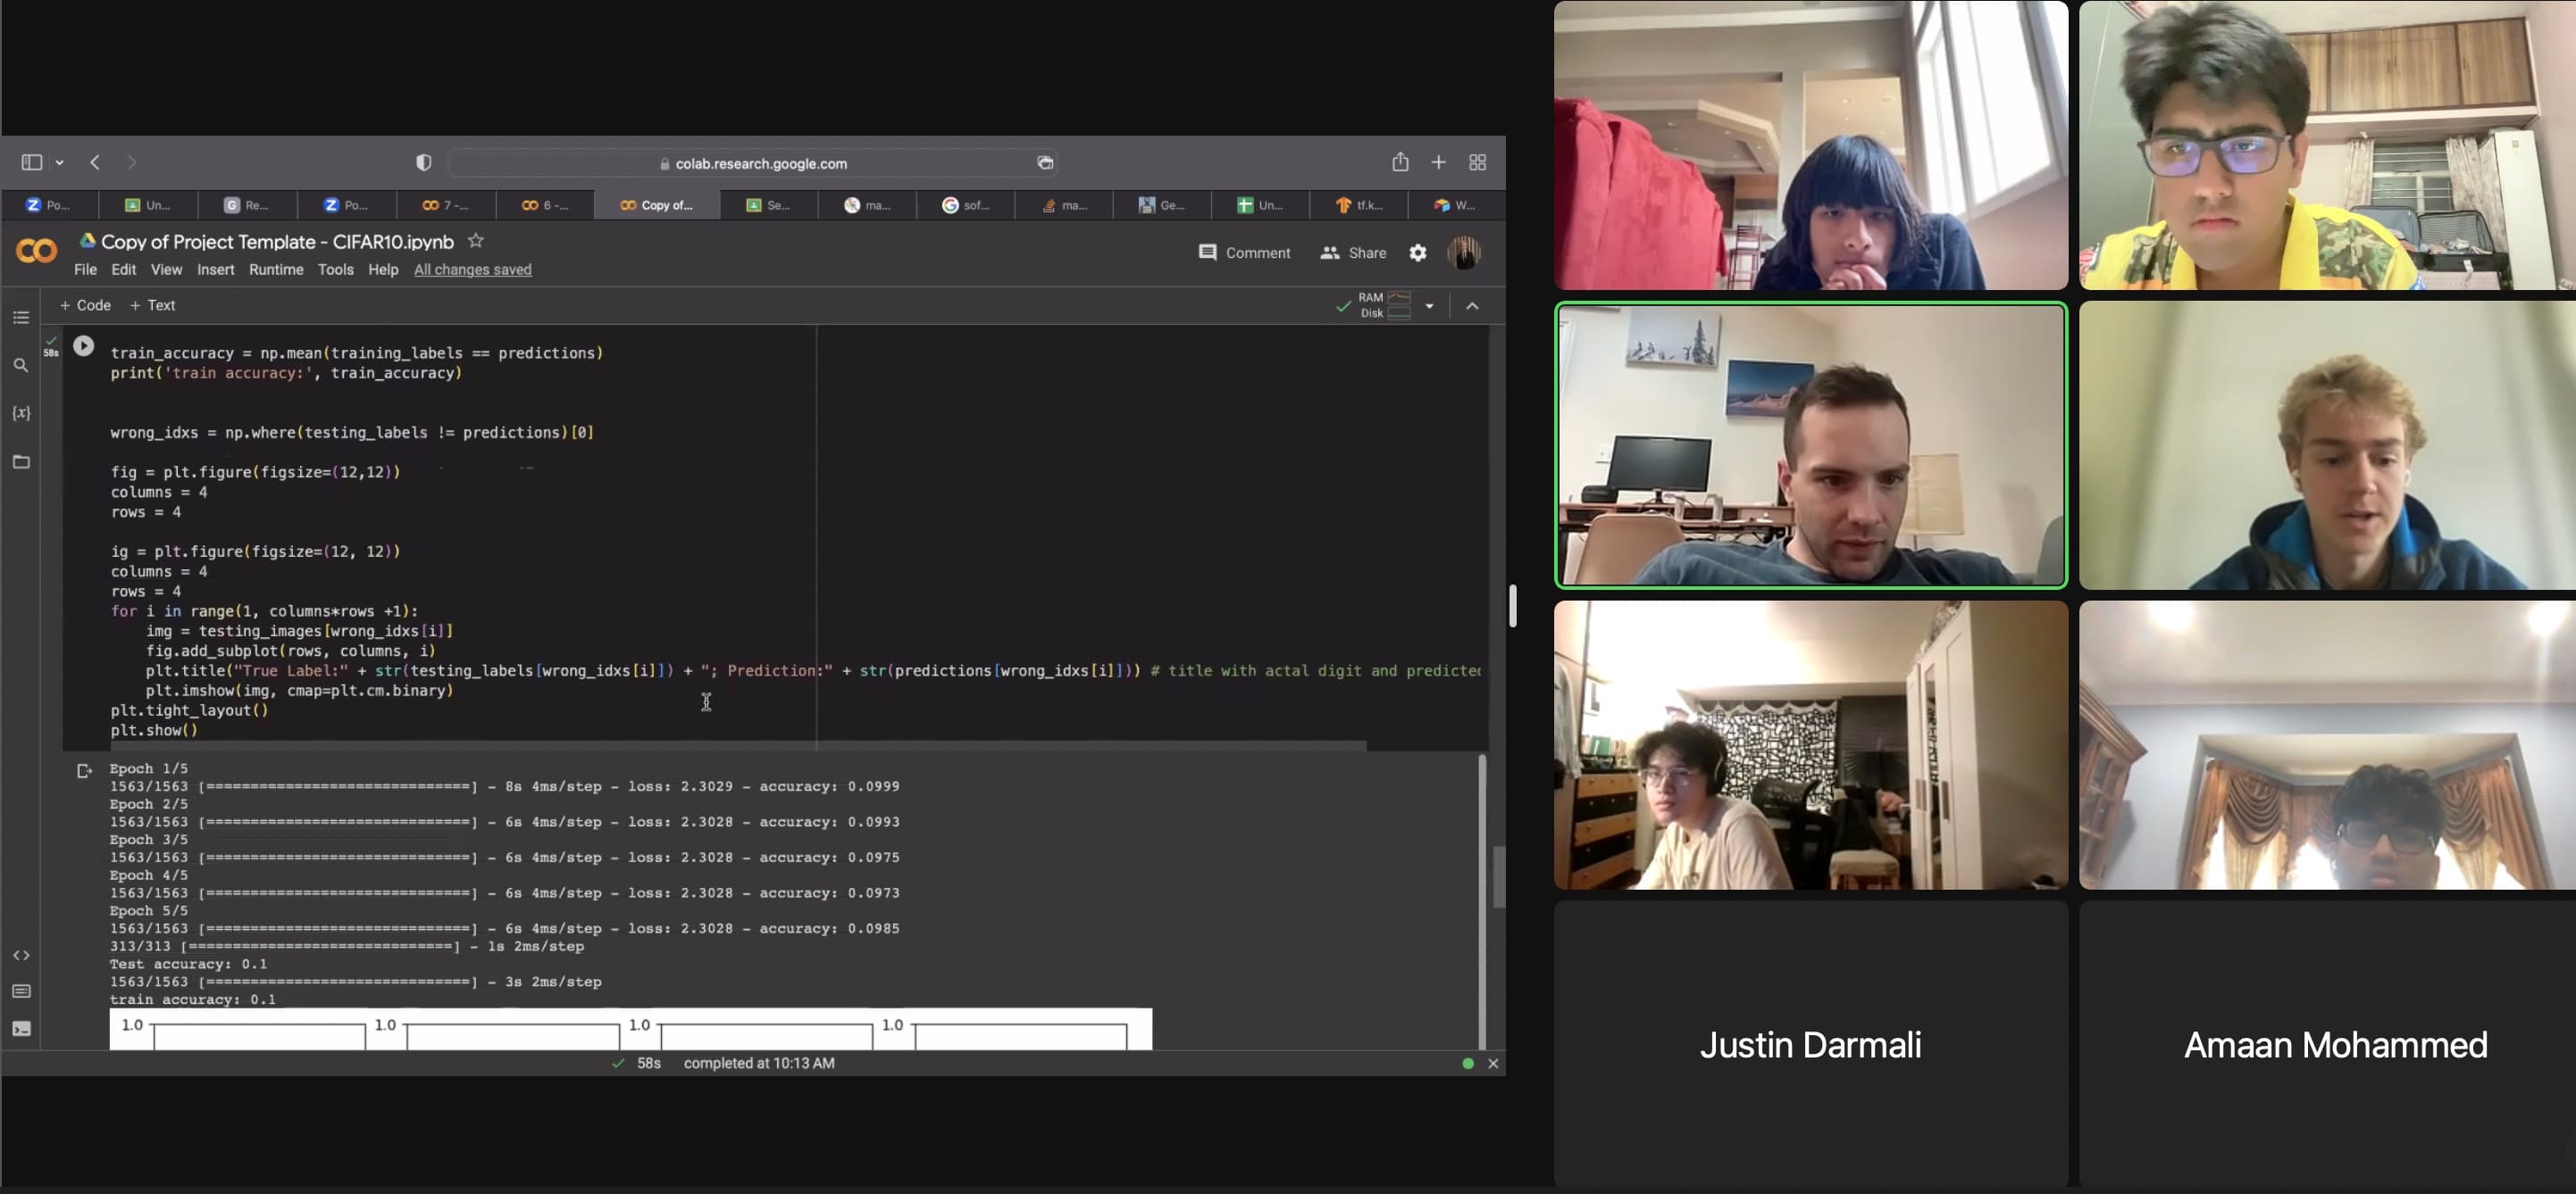Image resolution: width=2576 pixels, height=1194 pixels.
Task: Select the green-highlighted active speaker video tile
Action: click(x=1810, y=445)
